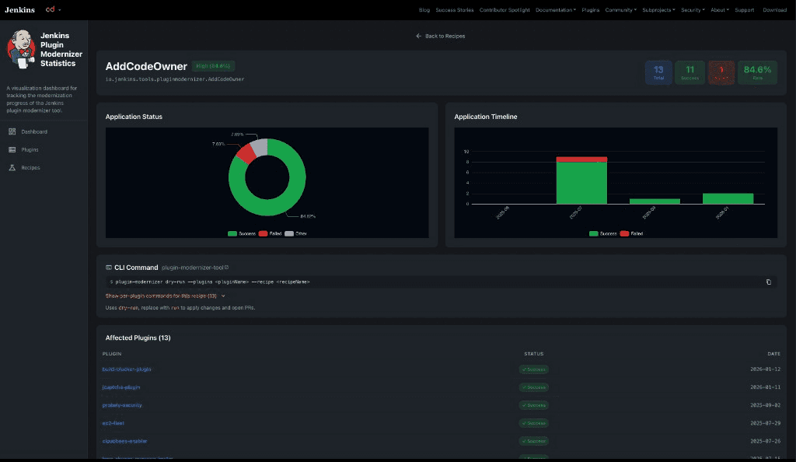Image resolution: width=796 pixels, height=462 pixels.
Task: Click the Jenkins brand text in navbar
Action: coord(19,9)
